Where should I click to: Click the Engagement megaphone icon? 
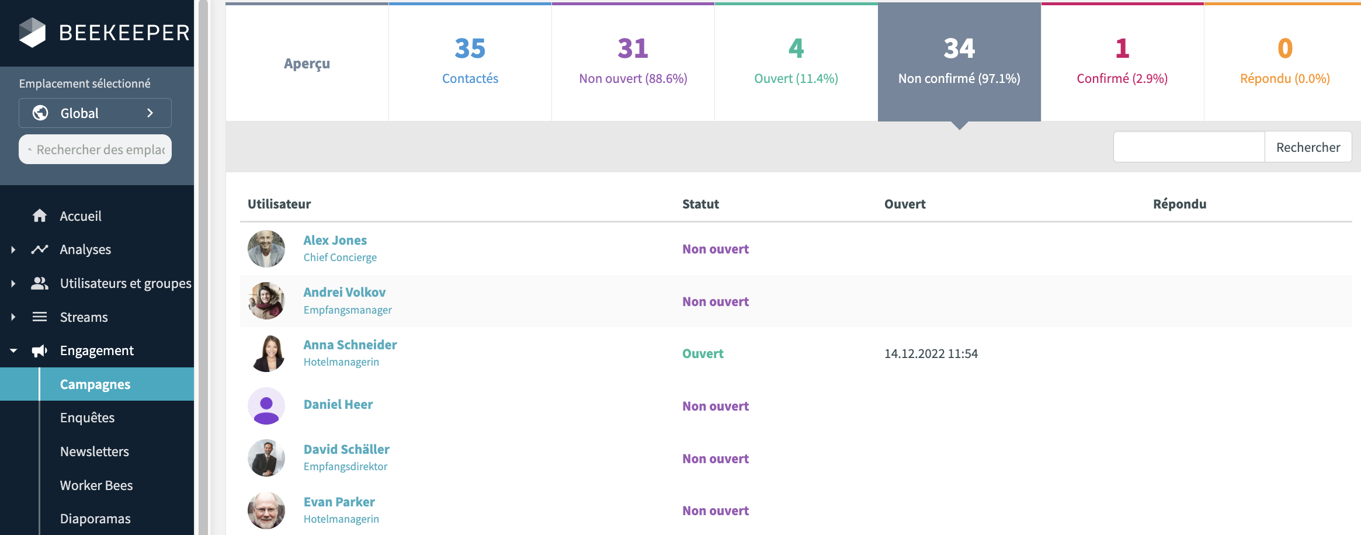pos(40,350)
